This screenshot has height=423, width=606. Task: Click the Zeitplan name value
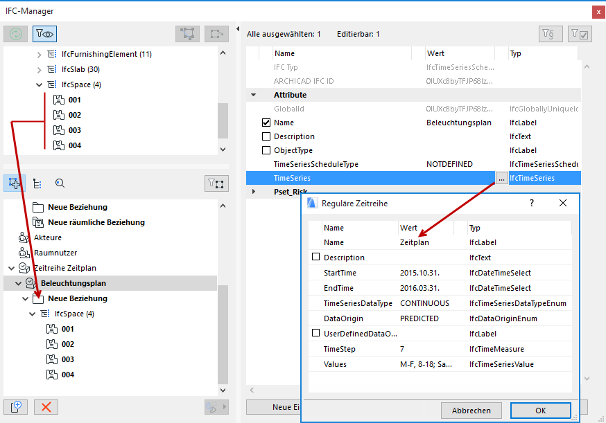coord(415,242)
